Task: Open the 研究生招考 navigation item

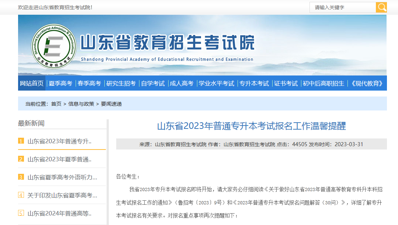Action: point(121,83)
